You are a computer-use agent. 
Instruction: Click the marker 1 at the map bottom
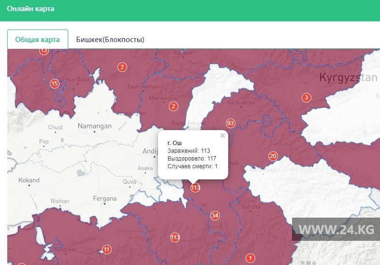tap(250, 258)
